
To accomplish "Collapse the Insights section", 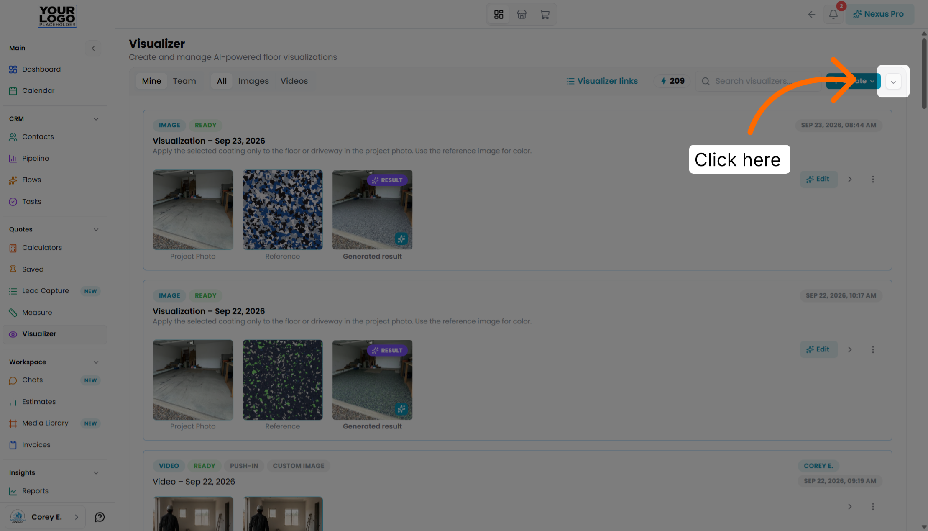I will click(x=96, y=472).
